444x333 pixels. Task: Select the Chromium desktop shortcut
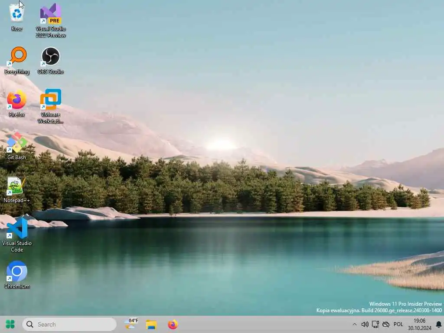[x=17, y=275]
